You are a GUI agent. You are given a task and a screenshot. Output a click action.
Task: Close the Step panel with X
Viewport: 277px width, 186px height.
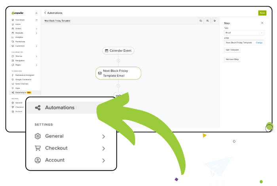coord(262,23)
